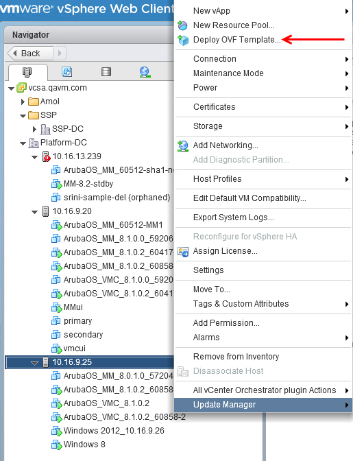
Task: Click the host icon for 10.16.9.20
Action: [x=45, y=211]
